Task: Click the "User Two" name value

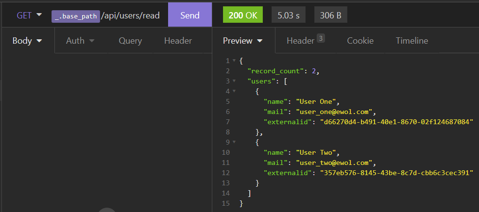Action: click(316, 152)
